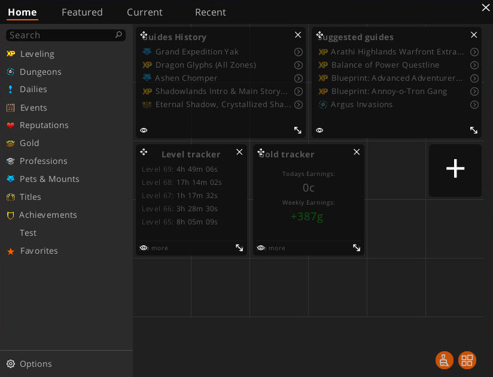
Task: Click resize arrow on Level tracker widget
Action: [239, 248]
